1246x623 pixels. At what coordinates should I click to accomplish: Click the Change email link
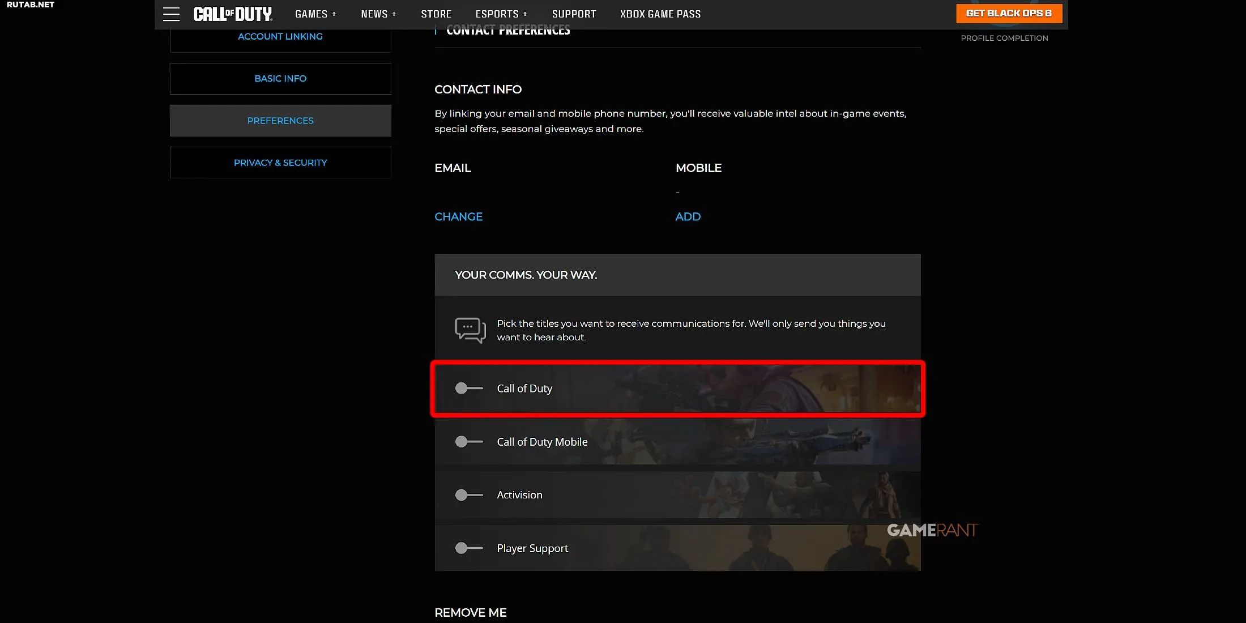(x=458, y=217)
